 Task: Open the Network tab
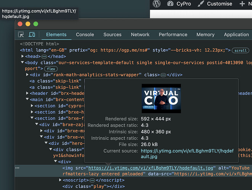click(140, 35)
